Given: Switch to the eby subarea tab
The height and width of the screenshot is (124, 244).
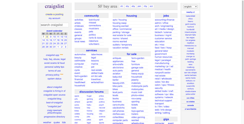Looking at the screenshot, I should coord(133,6).
